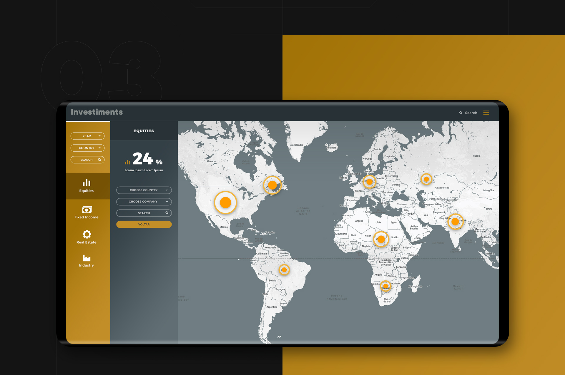Click magnifier in gold sidebar SEARCH field
The height and width of the screenshot is (375, 565).
click(99, 160)
